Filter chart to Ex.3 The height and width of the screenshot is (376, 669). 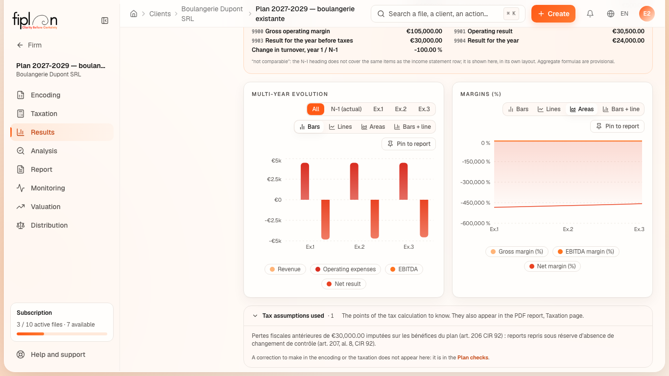coord(424,109)
